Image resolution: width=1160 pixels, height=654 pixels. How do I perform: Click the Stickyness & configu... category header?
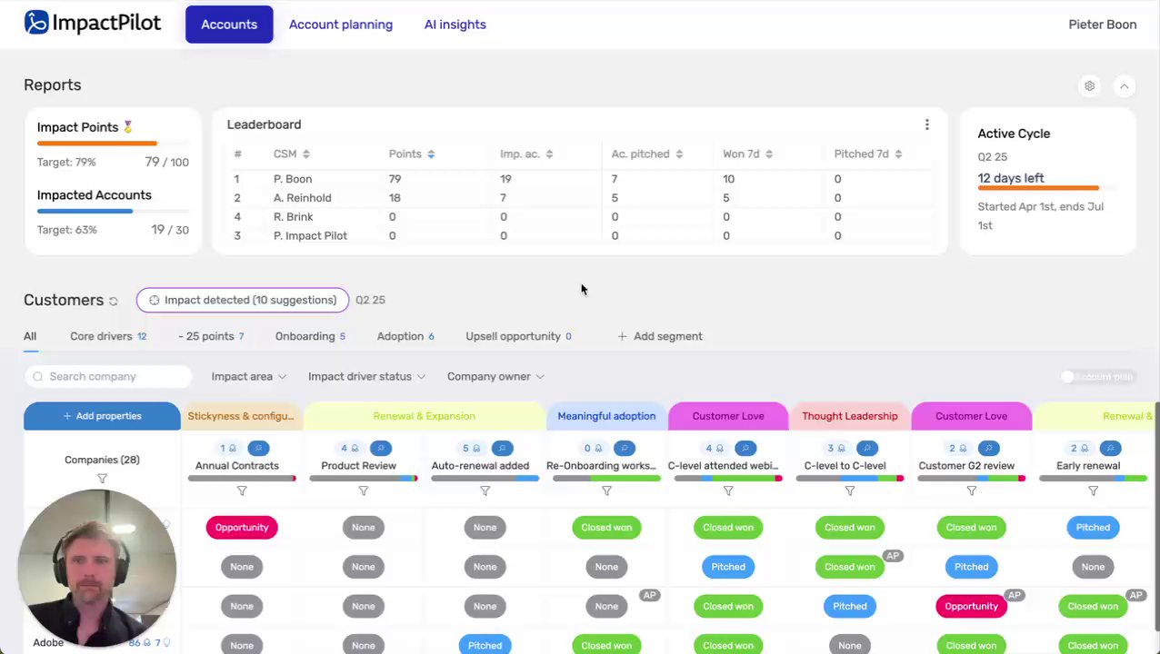(241, 416)
